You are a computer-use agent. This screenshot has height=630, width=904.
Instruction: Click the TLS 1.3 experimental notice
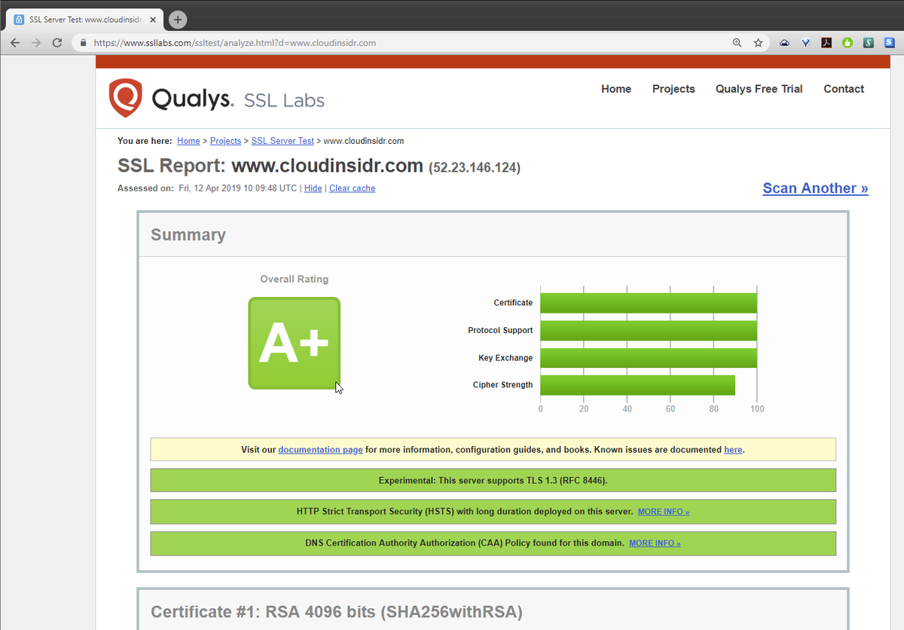(493, 480)
